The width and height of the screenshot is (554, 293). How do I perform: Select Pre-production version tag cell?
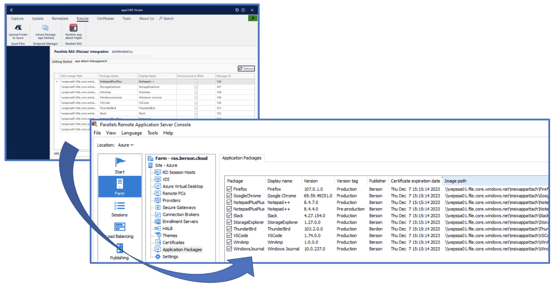[350, 209]
